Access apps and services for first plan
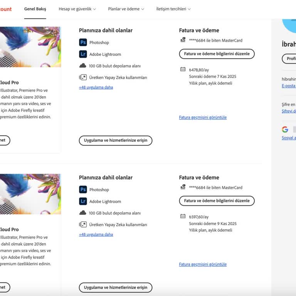296x296 pixels. pyautogui.click(x=116, y=140)
